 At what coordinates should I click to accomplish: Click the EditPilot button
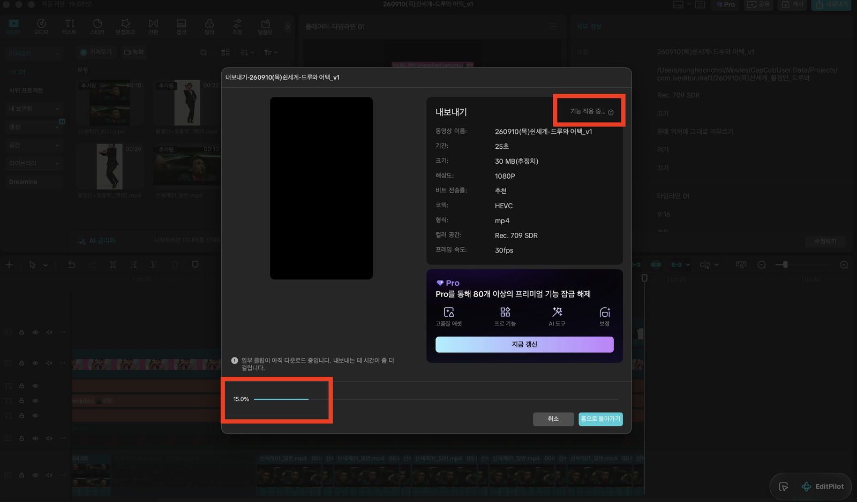pyautogui.click(x=822, y=486)
